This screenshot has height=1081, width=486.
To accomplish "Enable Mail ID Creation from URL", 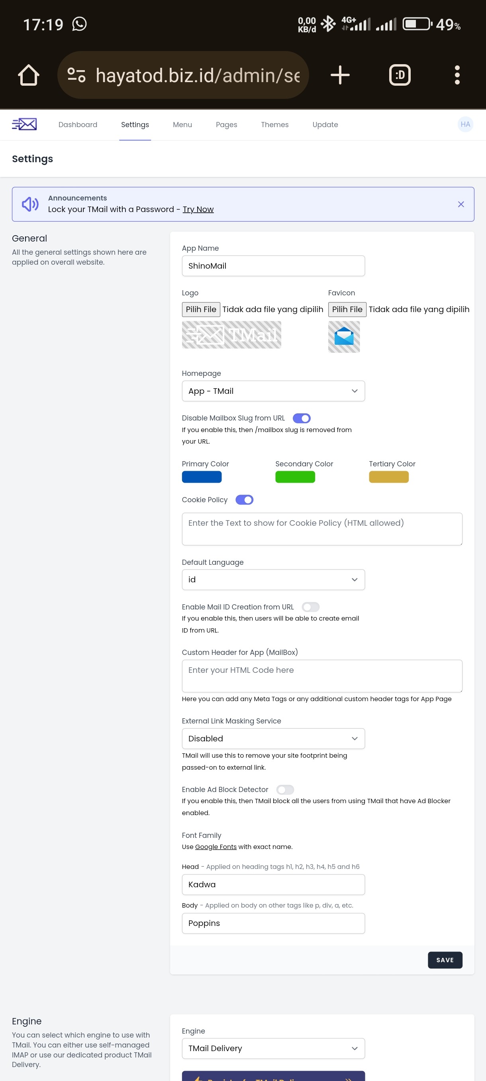I will point(310,607).
